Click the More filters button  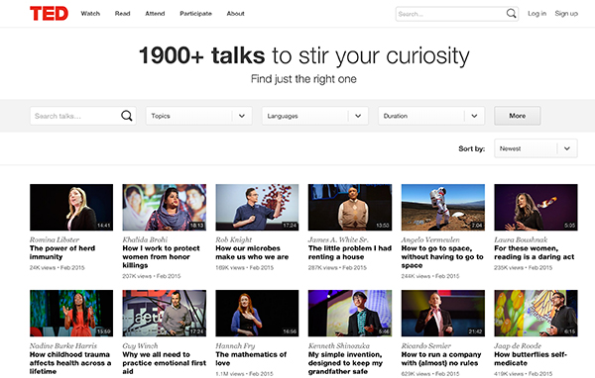tap(518, 116)
